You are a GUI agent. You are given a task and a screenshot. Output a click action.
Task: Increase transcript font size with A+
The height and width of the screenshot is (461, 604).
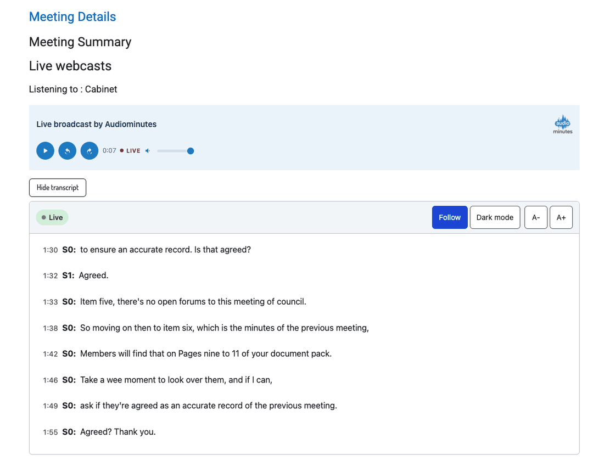(561, 217)
